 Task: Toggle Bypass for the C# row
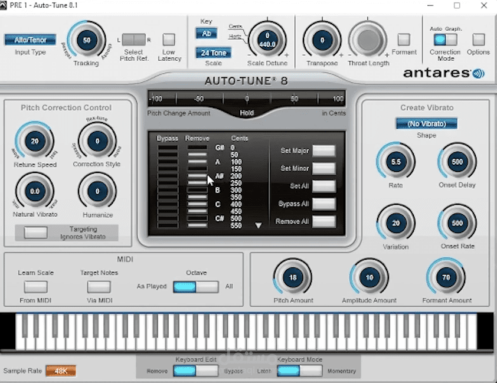coord(168,218)
